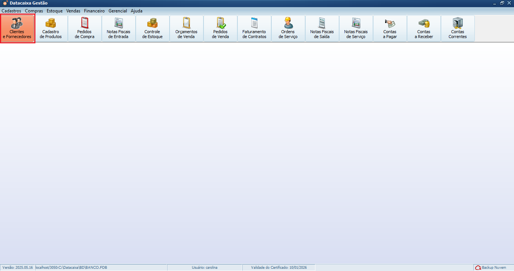
Task: Open the Estoque menu
Action: pos(55,11)
